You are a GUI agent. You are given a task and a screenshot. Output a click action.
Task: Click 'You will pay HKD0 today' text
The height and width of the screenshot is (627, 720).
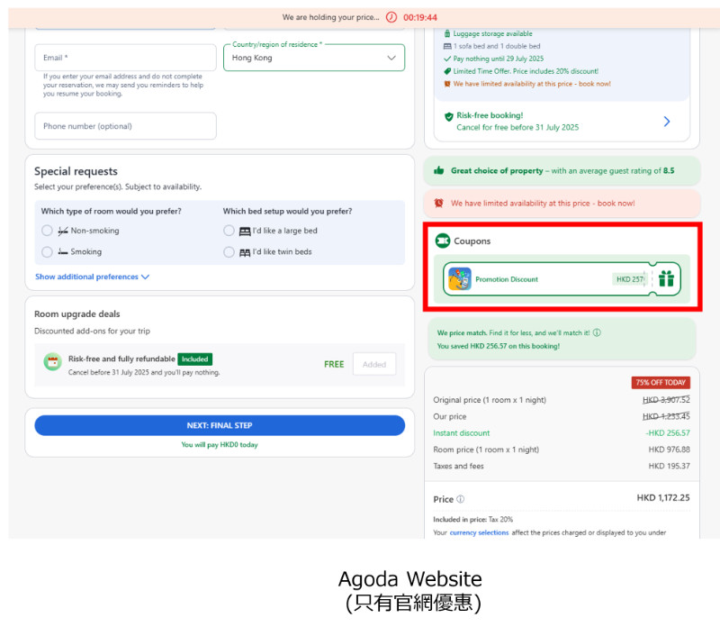(220, 444)
